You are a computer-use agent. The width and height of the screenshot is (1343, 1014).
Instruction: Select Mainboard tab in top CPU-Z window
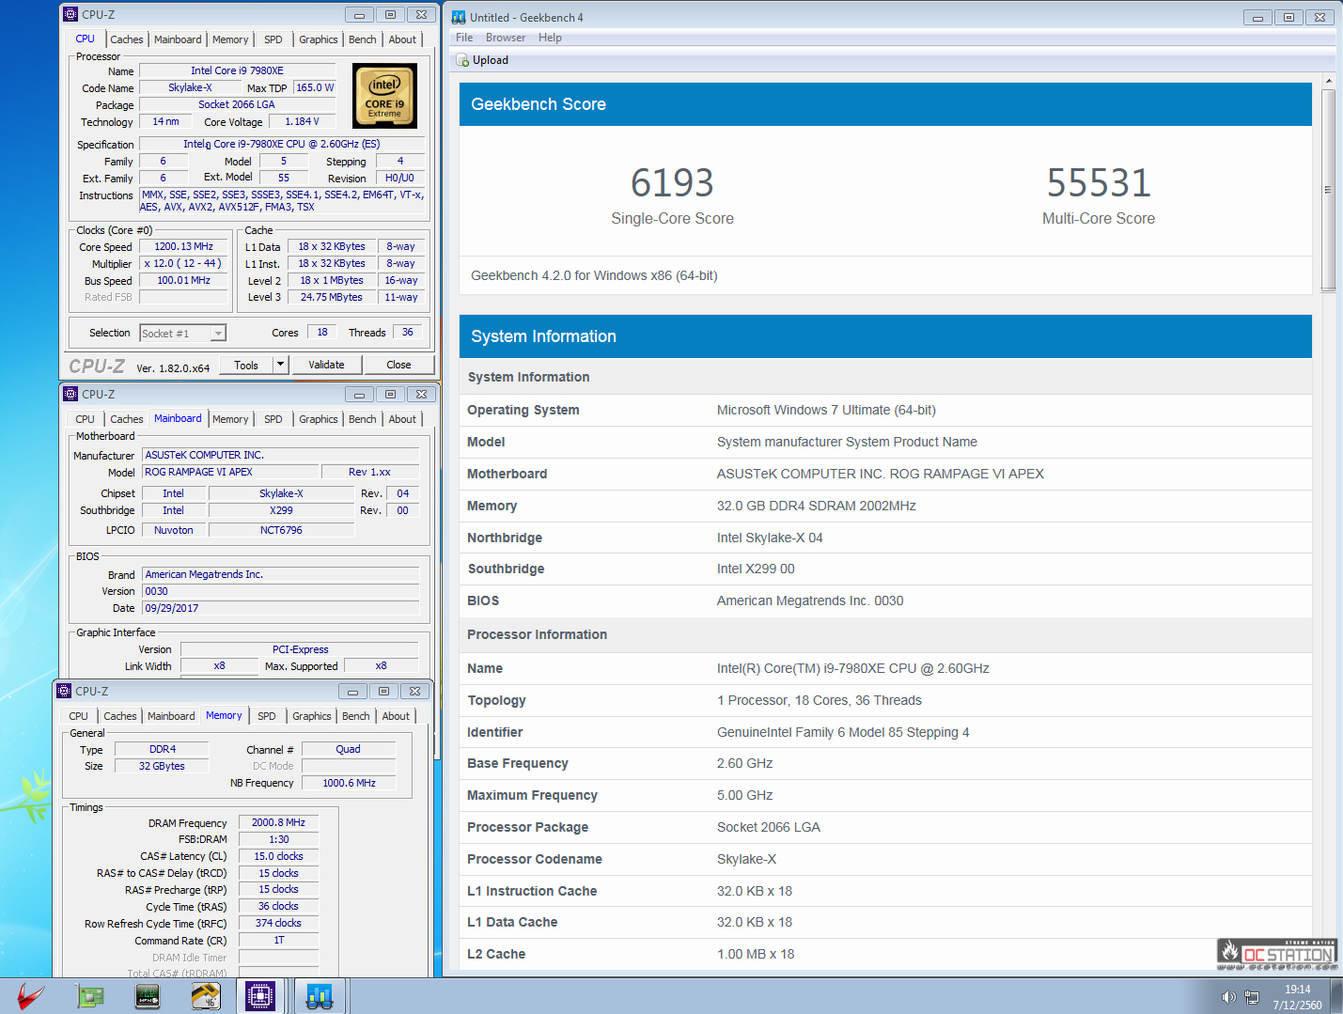pos(178,39)
